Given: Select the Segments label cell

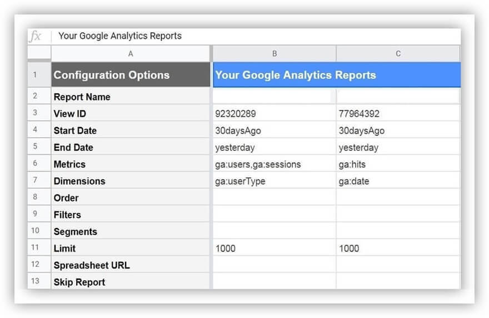Looking at the screenshot, I should point(131,230).
